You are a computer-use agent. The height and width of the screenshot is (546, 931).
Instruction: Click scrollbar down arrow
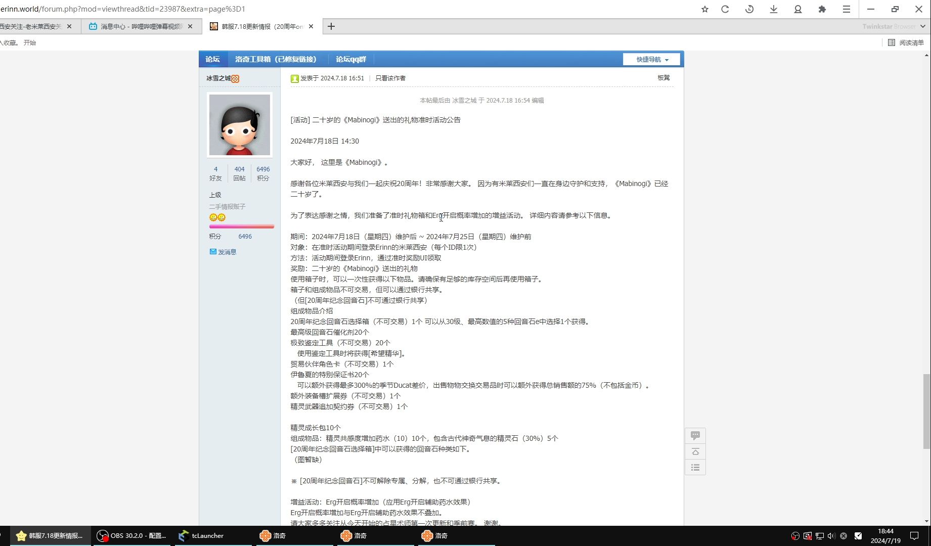pyautogui.click(x=926, y=521)
